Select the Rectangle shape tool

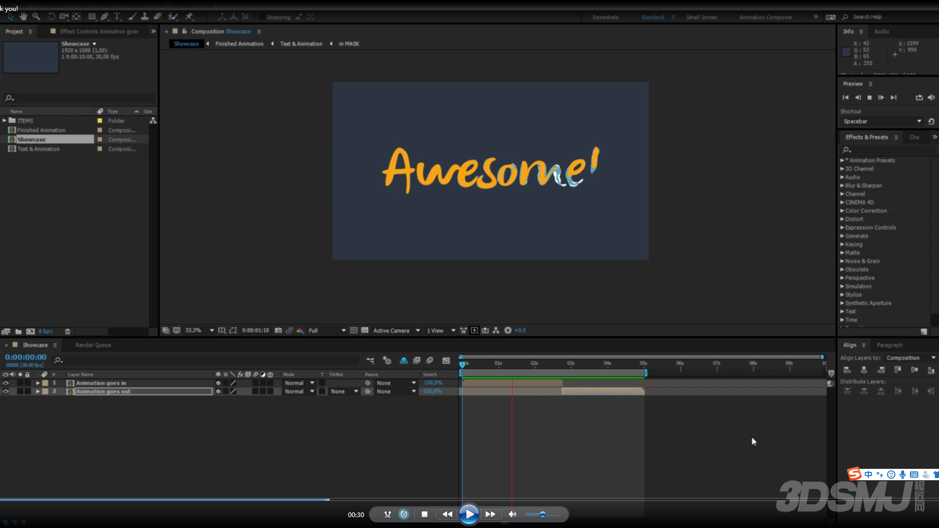pos(92,17)
